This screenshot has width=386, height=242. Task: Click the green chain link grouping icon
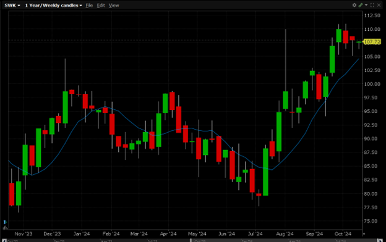click(x=361, y=5)
